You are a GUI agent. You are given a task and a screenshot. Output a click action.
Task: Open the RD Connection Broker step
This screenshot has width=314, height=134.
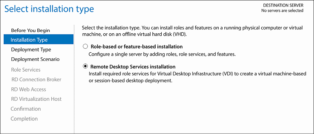pos(36,80)
